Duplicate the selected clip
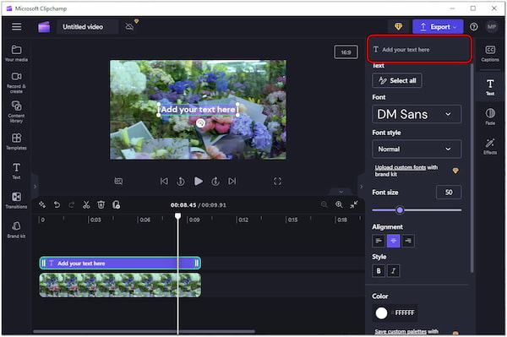The width and height of the screenshot is (507, 337). click(116, 204)
